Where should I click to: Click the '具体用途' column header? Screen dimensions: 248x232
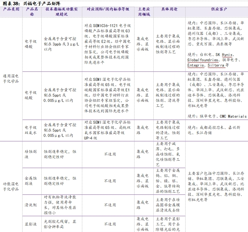(169, 9)
